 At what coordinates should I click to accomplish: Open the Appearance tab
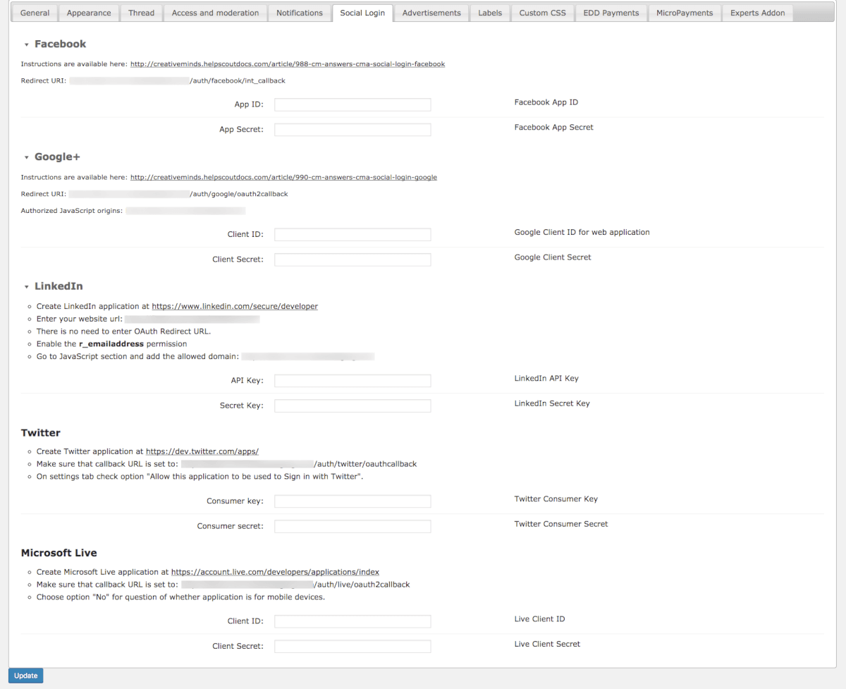pyautogui.click(x=89, y=13)
